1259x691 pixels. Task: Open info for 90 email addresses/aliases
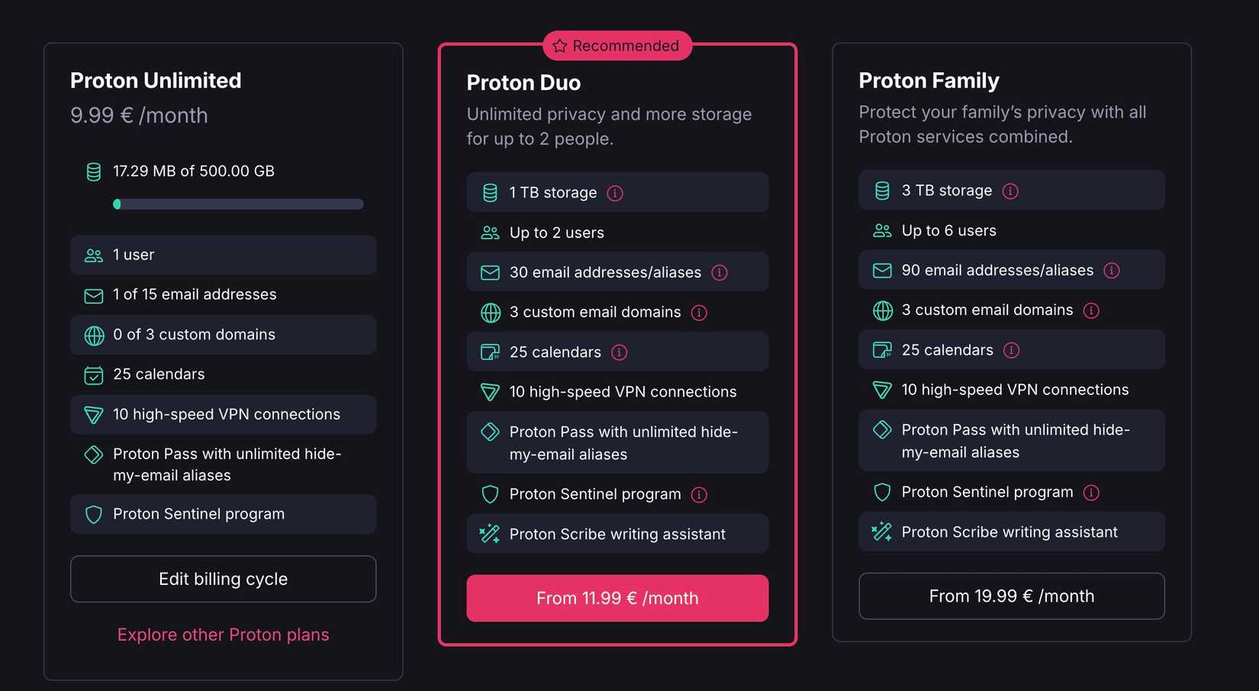[1112, 270]
